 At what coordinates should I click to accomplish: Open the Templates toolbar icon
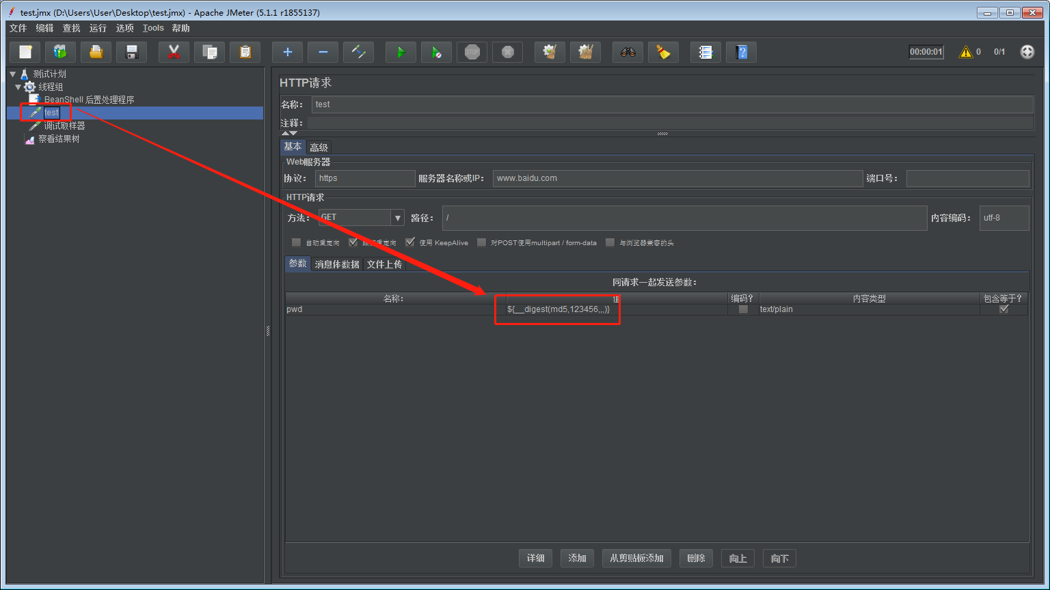pos(61,52)
